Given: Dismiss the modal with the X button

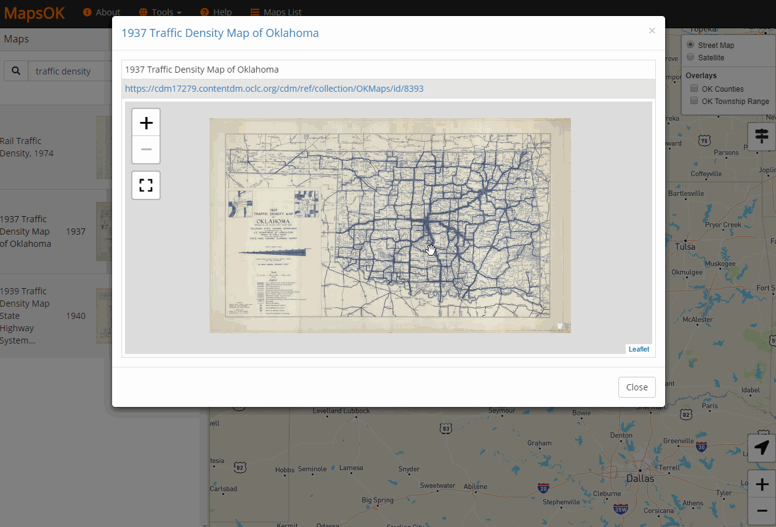Looking at the screenshot, I should (x=652, y=31).
